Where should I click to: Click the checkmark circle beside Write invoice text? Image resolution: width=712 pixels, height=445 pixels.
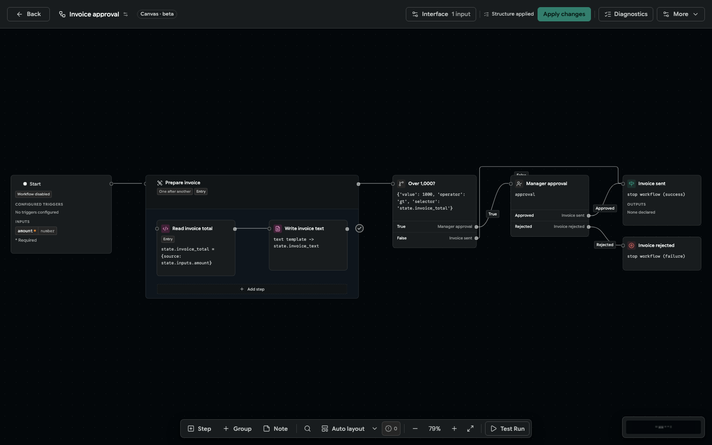pyautogui.click(x=360, y=229)
